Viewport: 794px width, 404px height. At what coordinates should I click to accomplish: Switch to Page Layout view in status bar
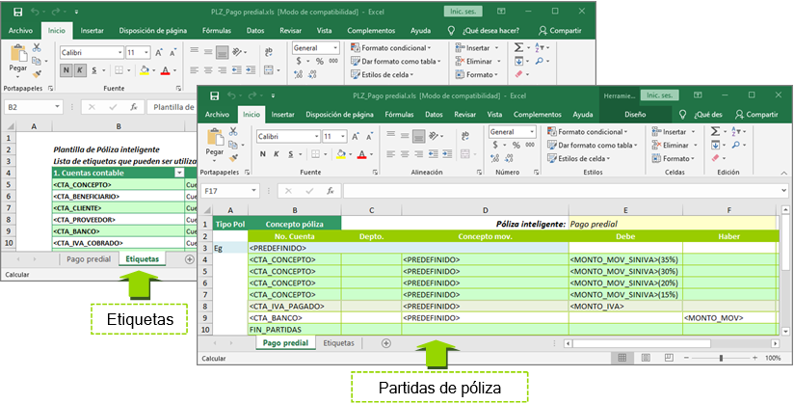pyautogui.click(x=646, y=358)
